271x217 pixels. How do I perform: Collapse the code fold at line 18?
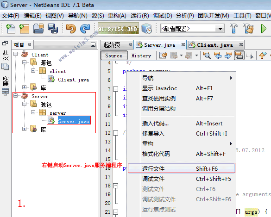click(x=115, y=186)
